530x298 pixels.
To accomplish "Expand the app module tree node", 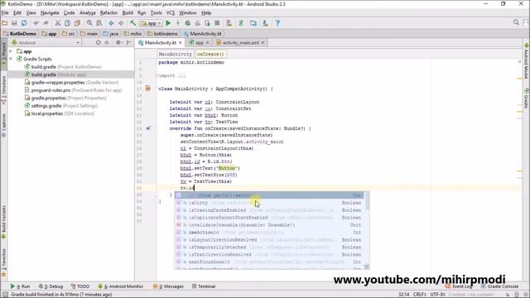I will [11, 51].
